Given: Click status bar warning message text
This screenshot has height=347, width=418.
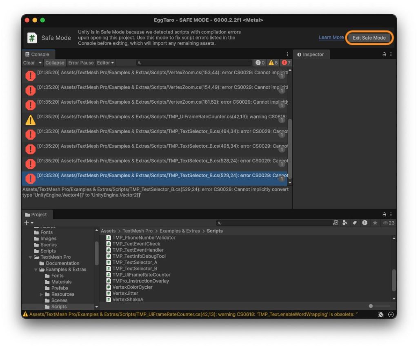Looking at the screenshot, I should pos(193,314).
